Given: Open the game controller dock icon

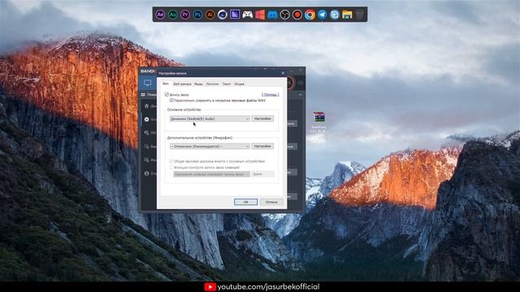Looking at the screenshot, I should (x=247, y=15).
